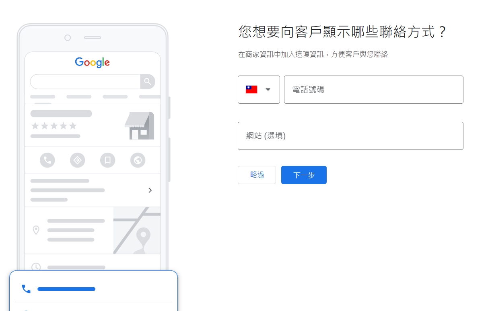The width and height of the screenshot is (488, 311).
Task: Click the bookmark save circle icon
Action: tap(107, 160)
